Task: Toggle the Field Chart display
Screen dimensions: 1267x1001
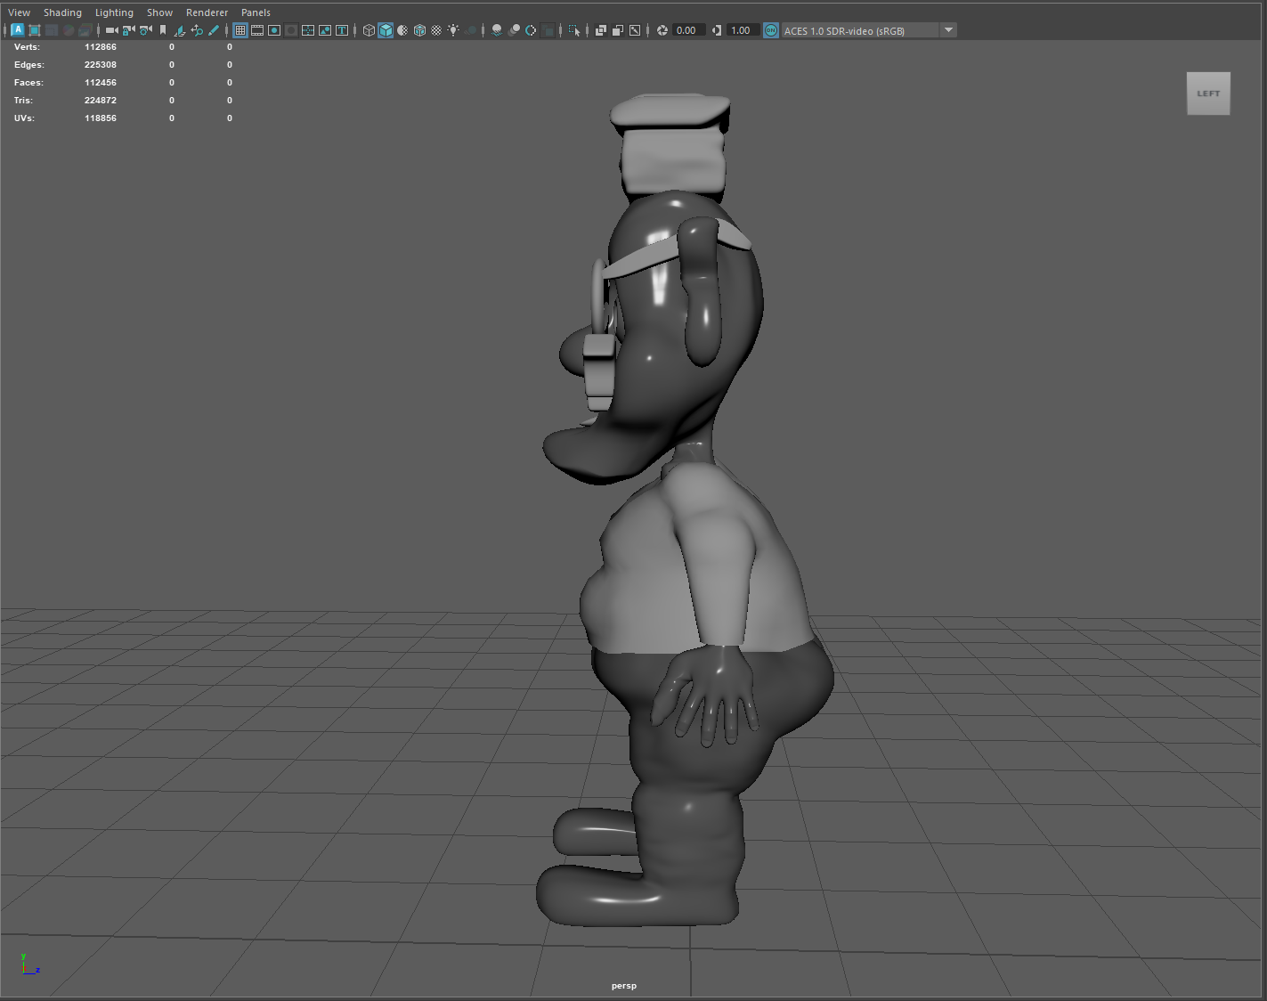Action: click(x=309, y=30)
